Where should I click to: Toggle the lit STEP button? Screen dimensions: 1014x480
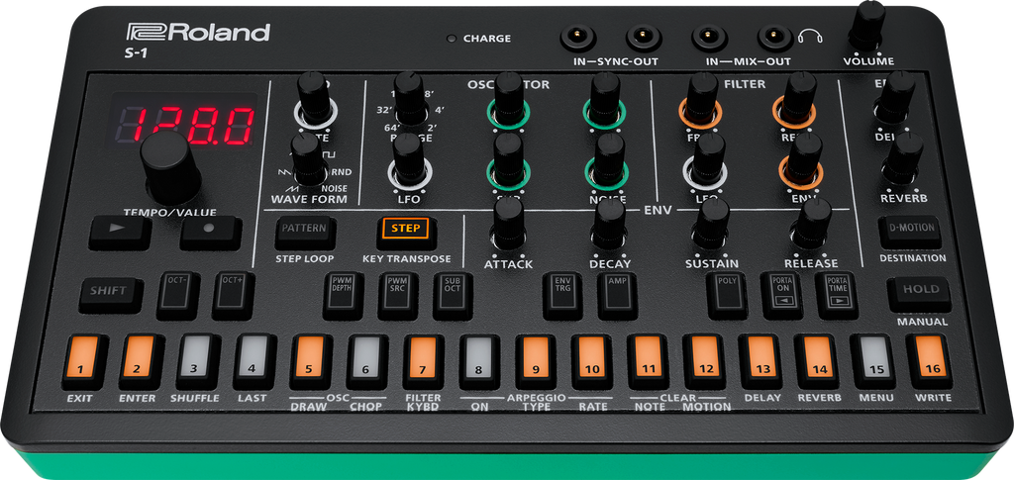pyautogui.click(x=404, y=230)
